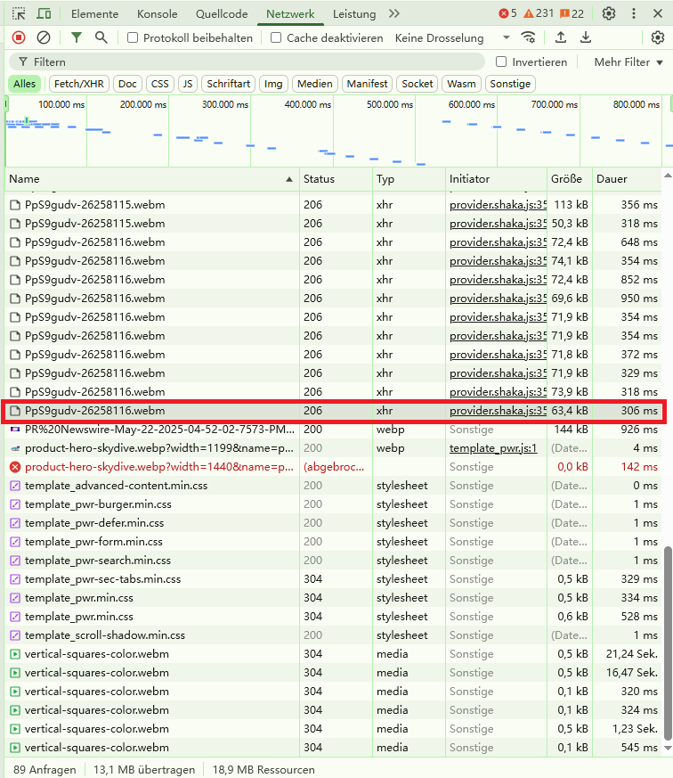Open the network conditions Wi-Fi icon
673x778 pixels.
pos(529,37)
